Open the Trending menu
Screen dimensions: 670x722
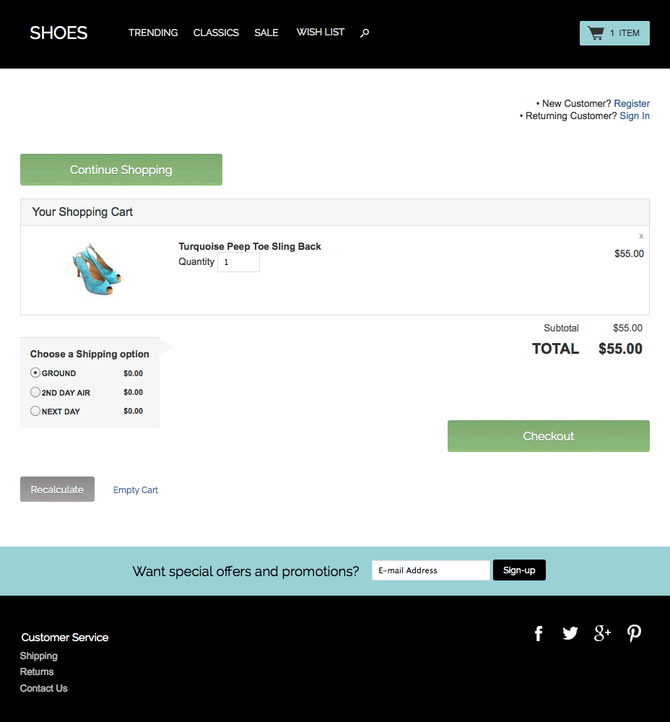[153, 32]
